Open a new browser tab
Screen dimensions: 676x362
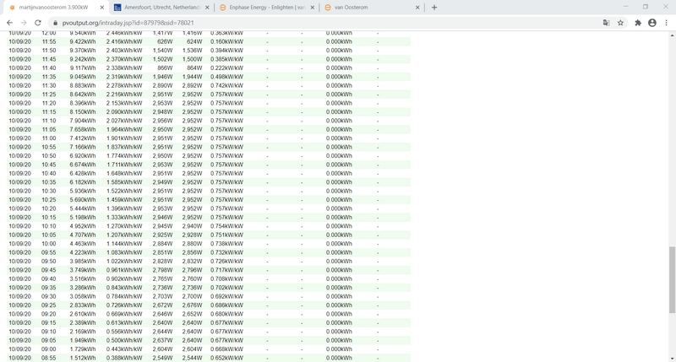pos(434,8)
